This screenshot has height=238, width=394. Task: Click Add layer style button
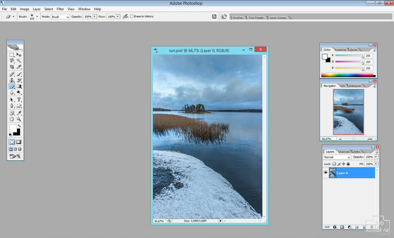tap(335, 227)
